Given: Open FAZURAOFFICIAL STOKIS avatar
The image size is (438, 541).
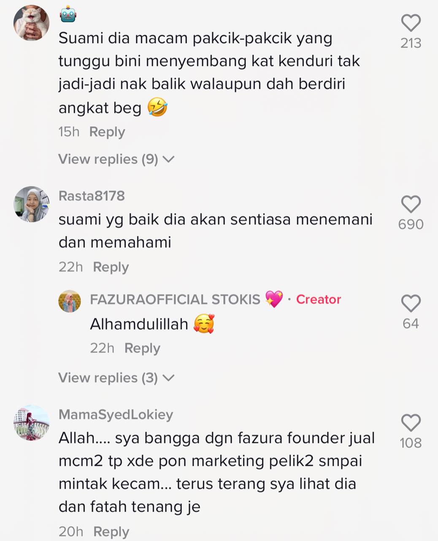Looking at the screenshot, I should point(70,301).
